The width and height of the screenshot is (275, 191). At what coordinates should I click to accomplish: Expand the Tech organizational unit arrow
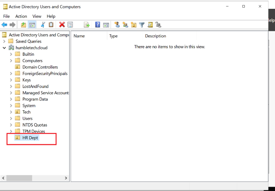click(11, 112)
